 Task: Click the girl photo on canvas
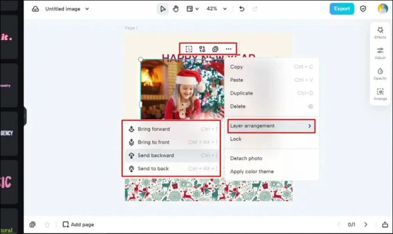[182, 90]
